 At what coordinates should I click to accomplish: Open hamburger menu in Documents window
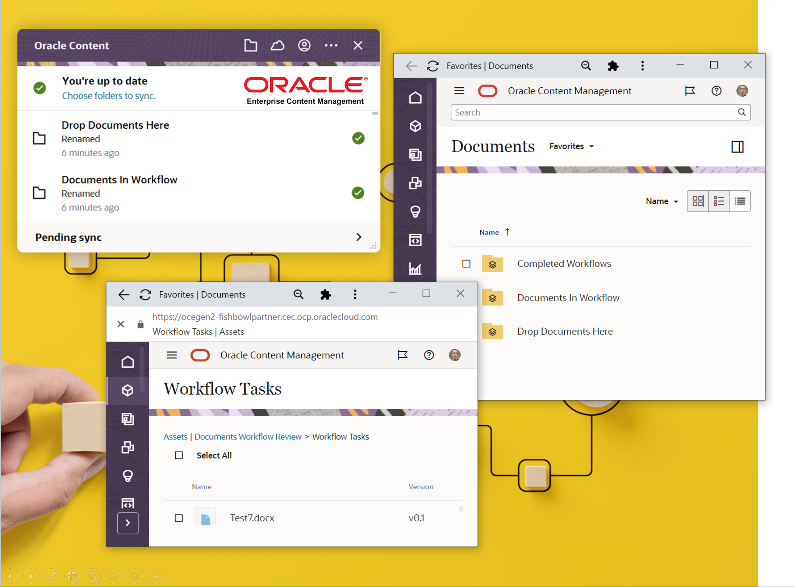click(459, 91)
